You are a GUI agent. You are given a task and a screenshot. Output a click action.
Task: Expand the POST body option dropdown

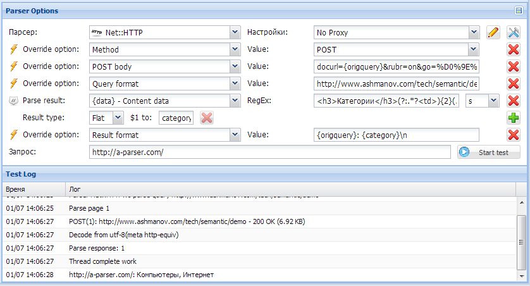coord(235,66)
